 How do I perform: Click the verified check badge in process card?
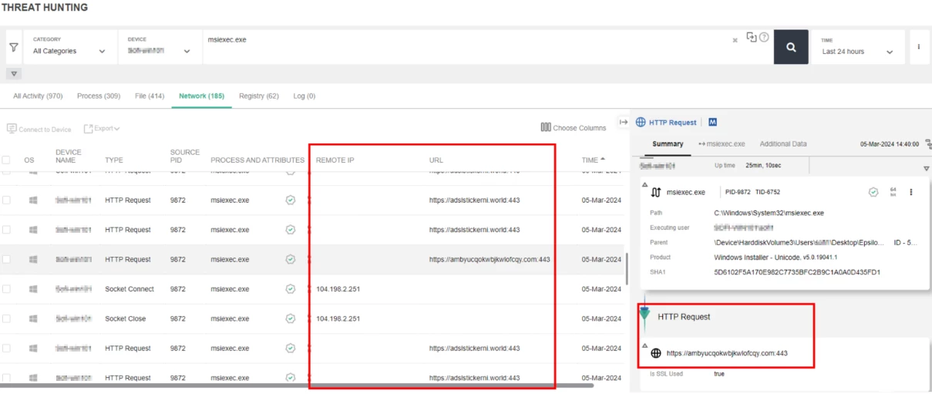873,192
